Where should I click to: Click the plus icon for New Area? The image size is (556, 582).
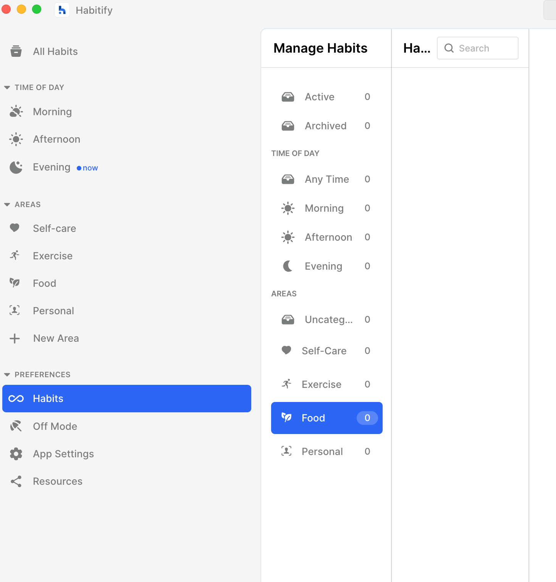pos(15,338)
